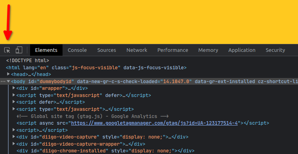Open the Sources tab
The height and width of the screenshot is (154, 298).
[106, 50]
